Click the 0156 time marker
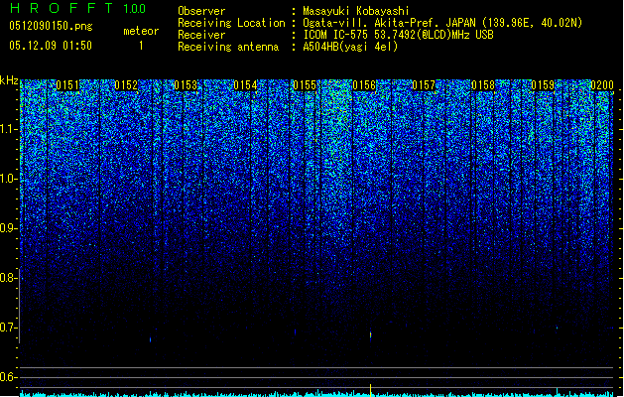The height and width of the screenshot is (397, 624). tap(364, 85)
